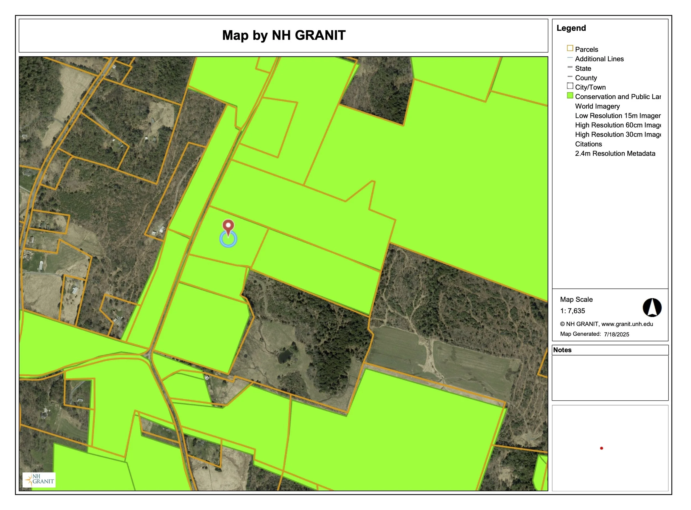Click the red location pin marker

[228, 226]
